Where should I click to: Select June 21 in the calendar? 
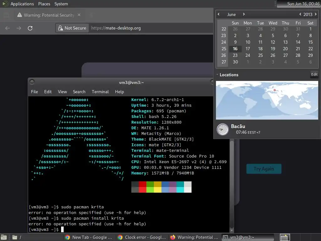[298, 49]
